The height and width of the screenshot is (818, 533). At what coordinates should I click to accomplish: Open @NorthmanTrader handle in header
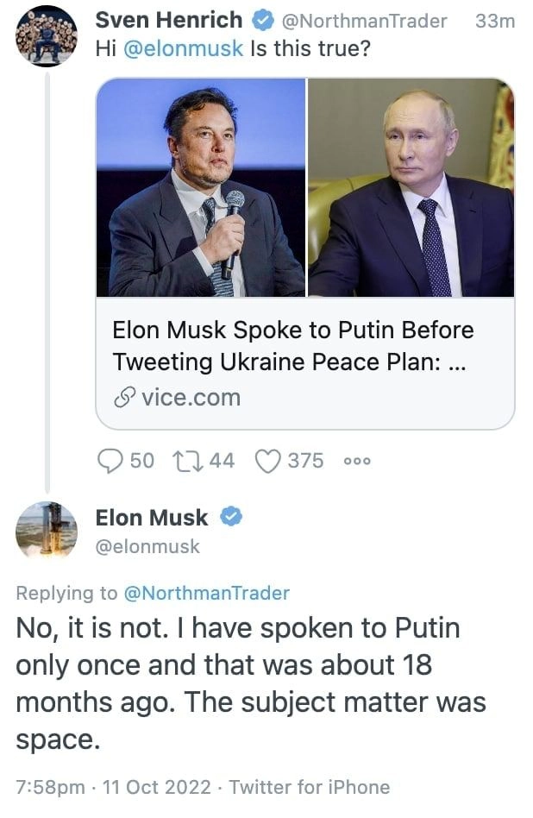click(x=364, y=21)
